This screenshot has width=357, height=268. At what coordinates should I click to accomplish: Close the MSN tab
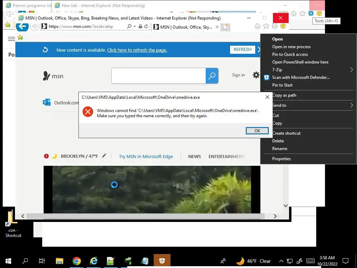[x=217, y=27]
